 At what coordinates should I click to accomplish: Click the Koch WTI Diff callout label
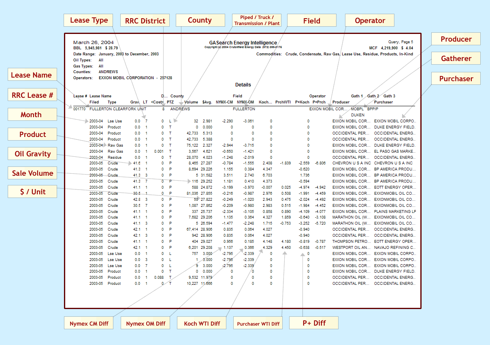click(201, 323)
